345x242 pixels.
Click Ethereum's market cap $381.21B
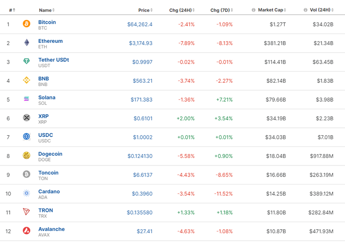pos(275,43)
